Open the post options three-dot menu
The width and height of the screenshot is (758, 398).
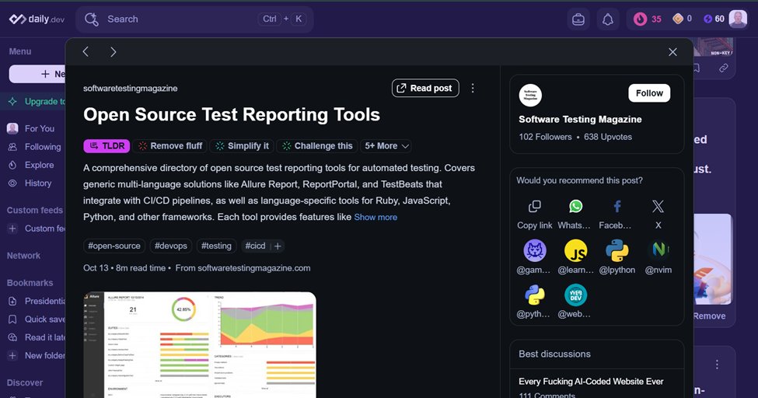473,88
